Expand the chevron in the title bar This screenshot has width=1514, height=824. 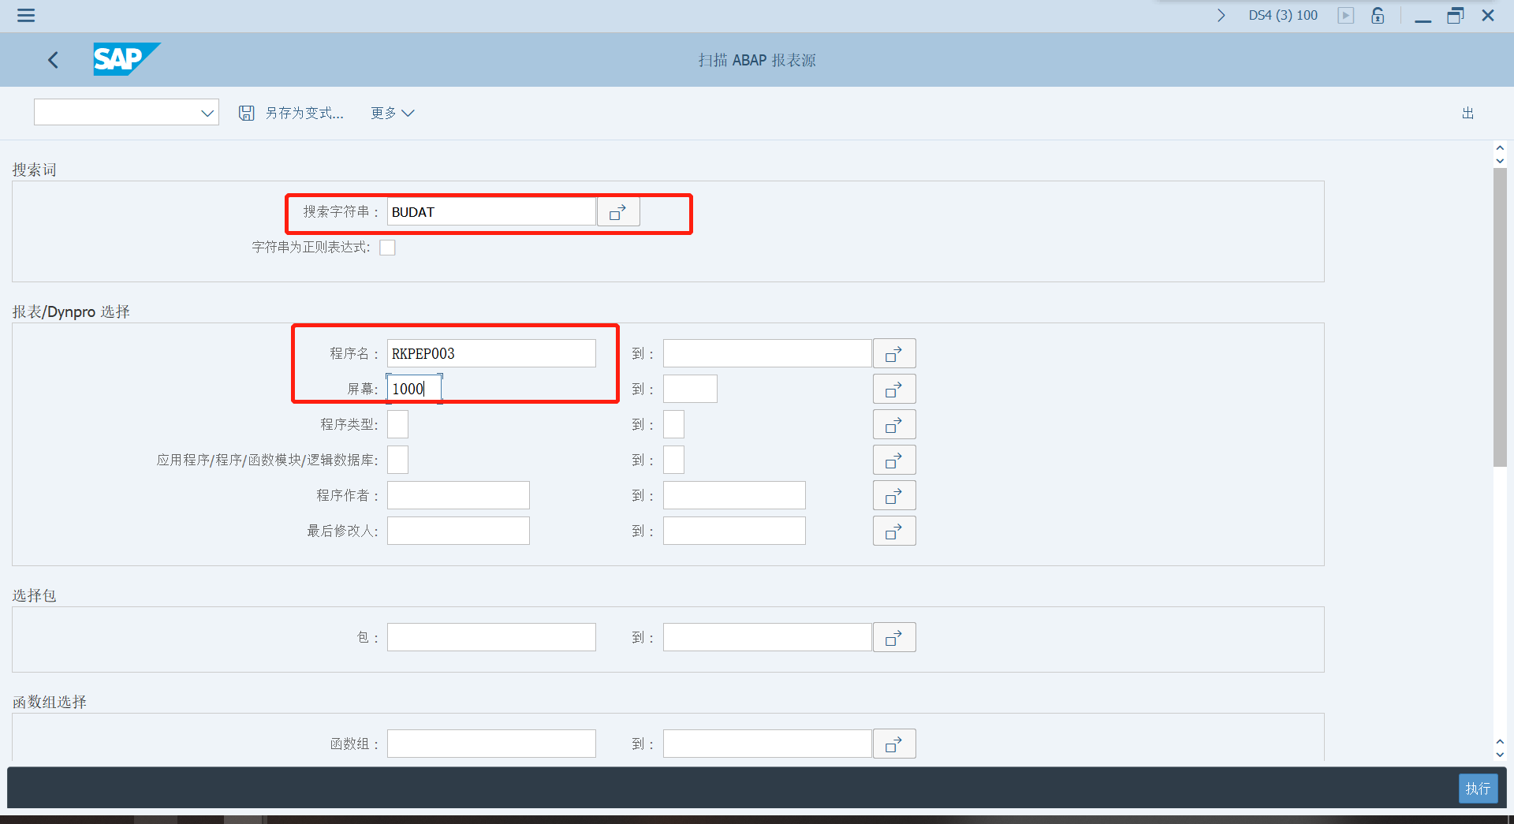[1221, 15]
